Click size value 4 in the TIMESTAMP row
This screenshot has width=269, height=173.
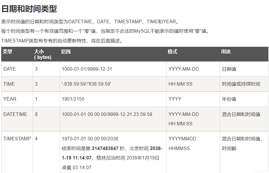[x=36, y=139]
